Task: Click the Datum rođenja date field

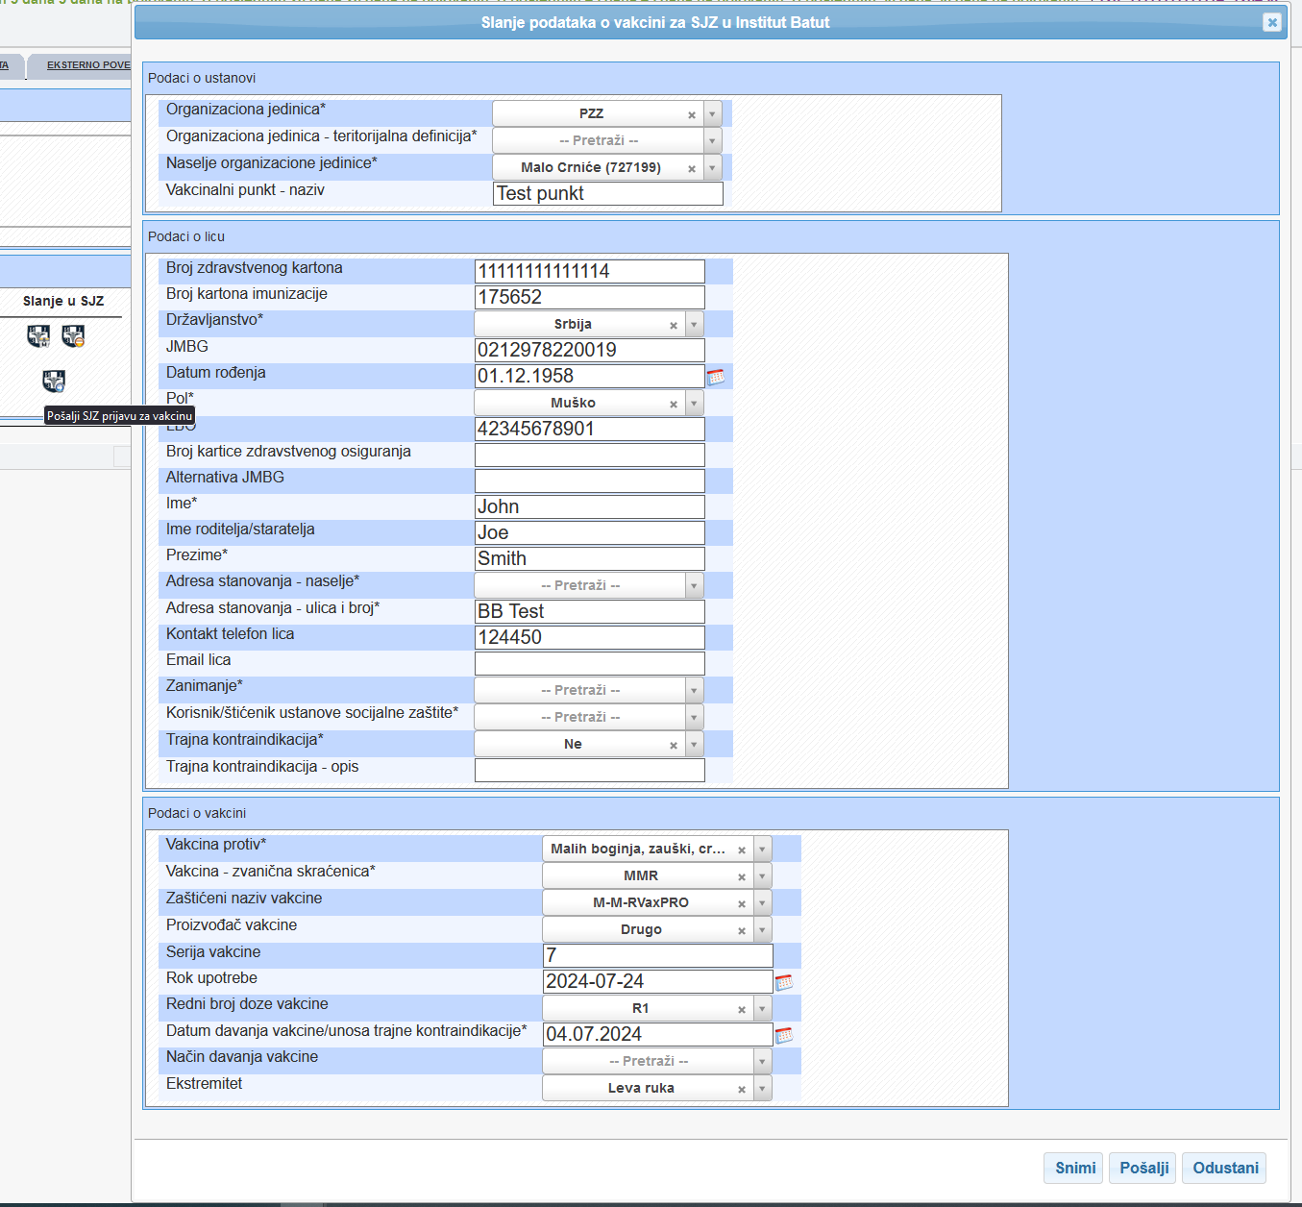Action: coord(590,376)
